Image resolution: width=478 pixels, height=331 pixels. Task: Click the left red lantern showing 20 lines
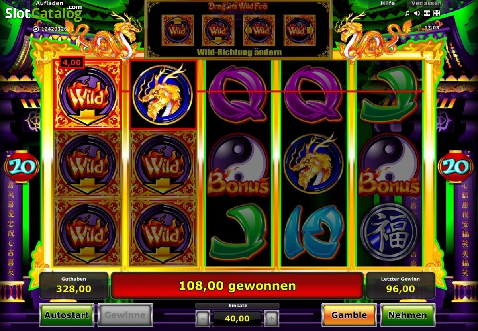pyautogui.click(x=22, y=166)
